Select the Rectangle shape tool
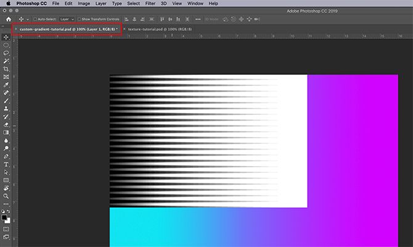This screenshot has width=413, height=247. tap(6, 180)
